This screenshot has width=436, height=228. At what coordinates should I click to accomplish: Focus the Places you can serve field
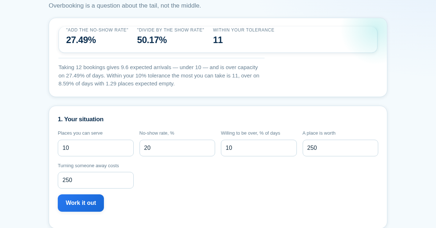(x=96, y=148)
